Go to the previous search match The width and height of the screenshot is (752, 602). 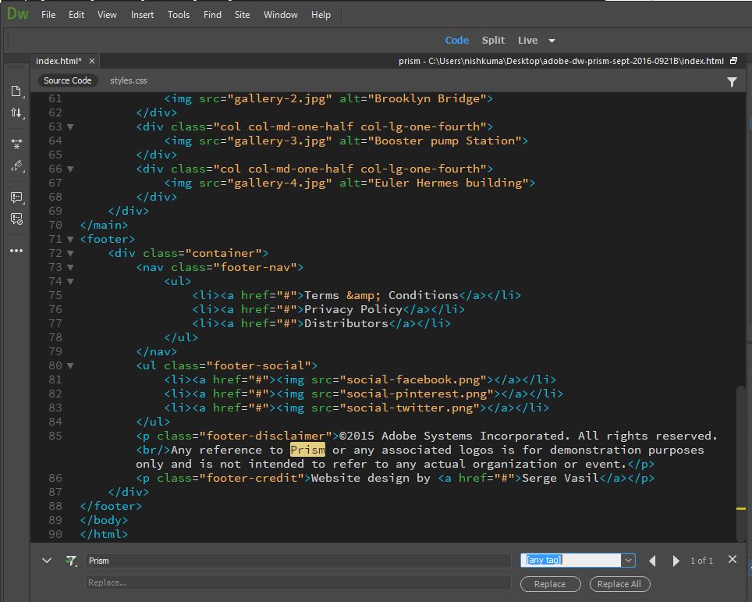652,561
